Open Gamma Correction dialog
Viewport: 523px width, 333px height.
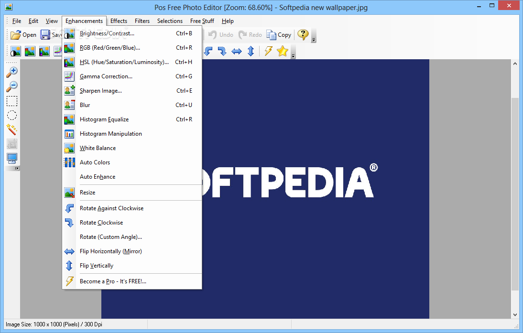(x=132, y=76)
